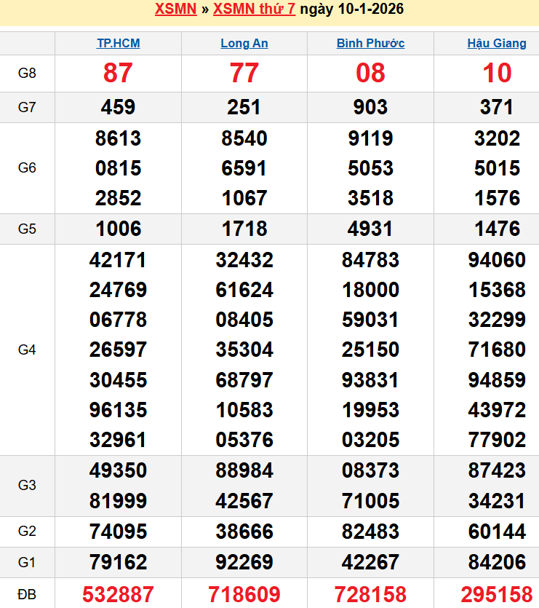Click the G5 result 1476
Image resolution: width=539 pixels, height=608 pixels.
(497, 229)
